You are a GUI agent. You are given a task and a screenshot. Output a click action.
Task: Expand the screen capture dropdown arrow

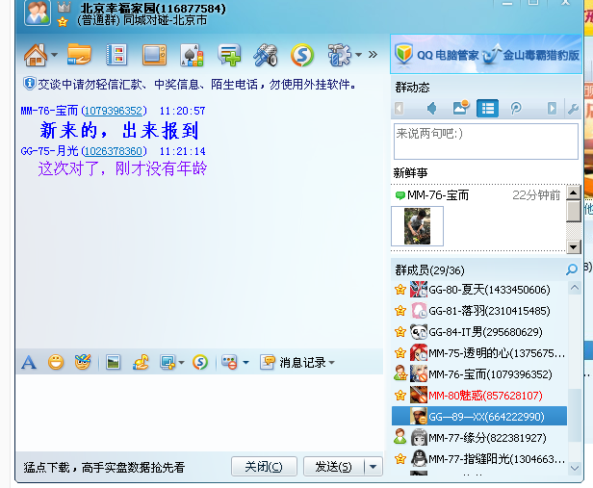(x=181, y=363)
